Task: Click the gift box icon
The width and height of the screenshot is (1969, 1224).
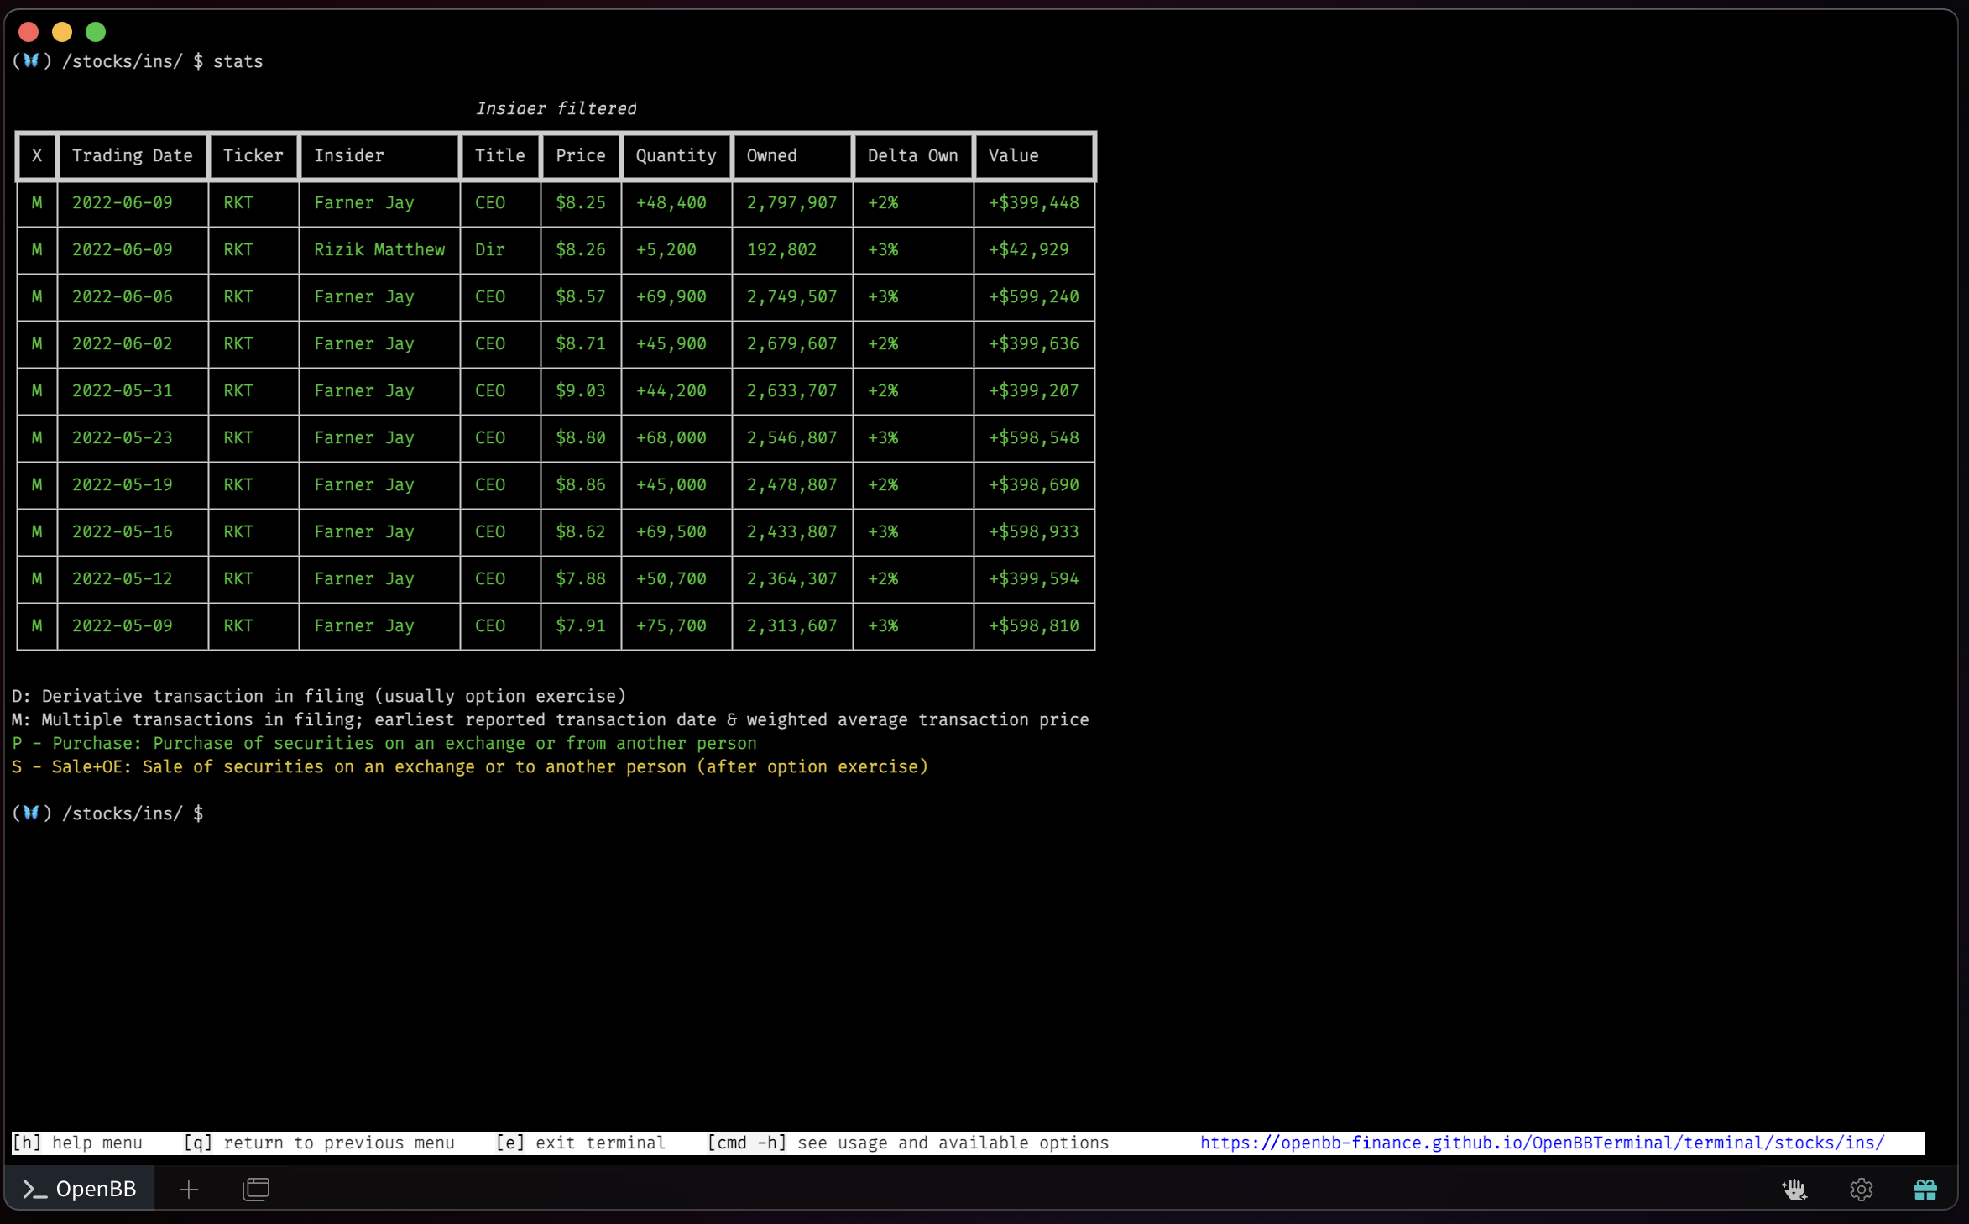Action: click(1925, 1189)
